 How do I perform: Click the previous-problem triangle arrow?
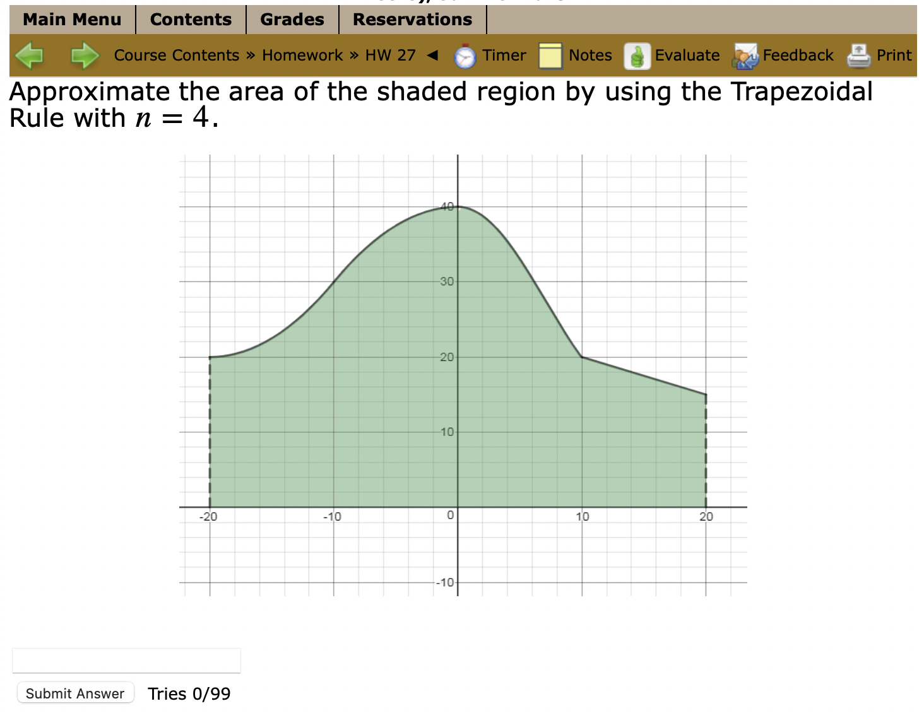coord(432,56)
